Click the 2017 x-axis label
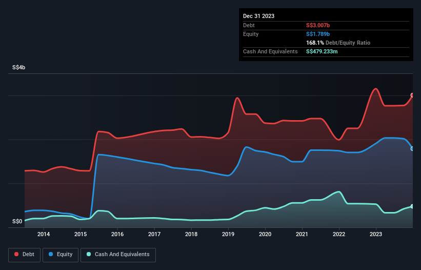This screenshot has width=421, height=270. tap(154, 234)
